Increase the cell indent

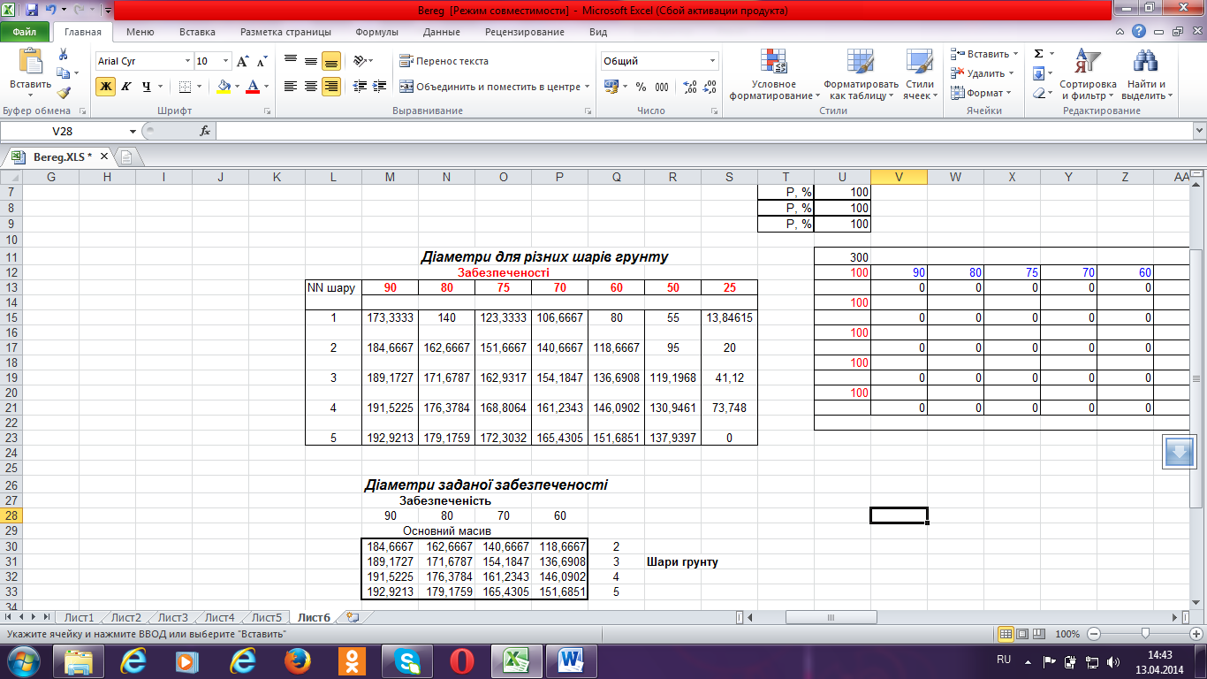coord(381,87)
